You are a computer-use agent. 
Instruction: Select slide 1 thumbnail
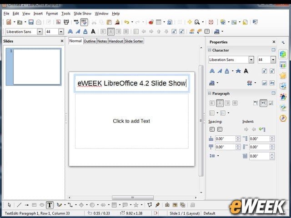pos(34,67)
